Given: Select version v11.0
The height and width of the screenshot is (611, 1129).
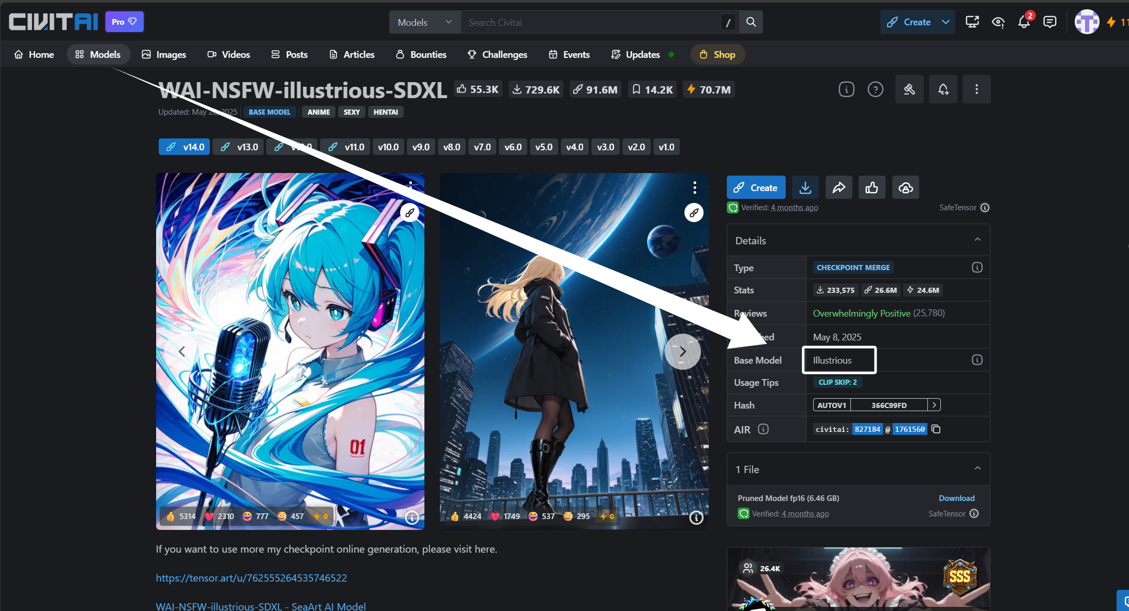Looking at the screenshot, I should 346,147.
